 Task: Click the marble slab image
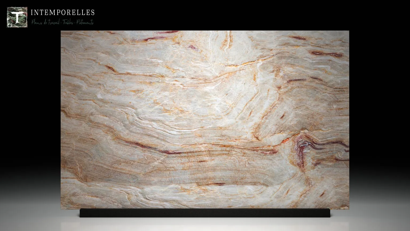(205, 120)
